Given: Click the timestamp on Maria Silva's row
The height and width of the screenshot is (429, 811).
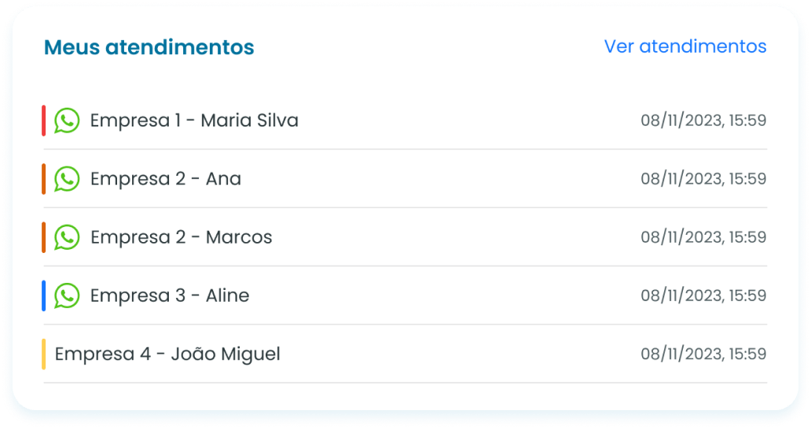Looking at the screenshot, I should tap(703, 121).
